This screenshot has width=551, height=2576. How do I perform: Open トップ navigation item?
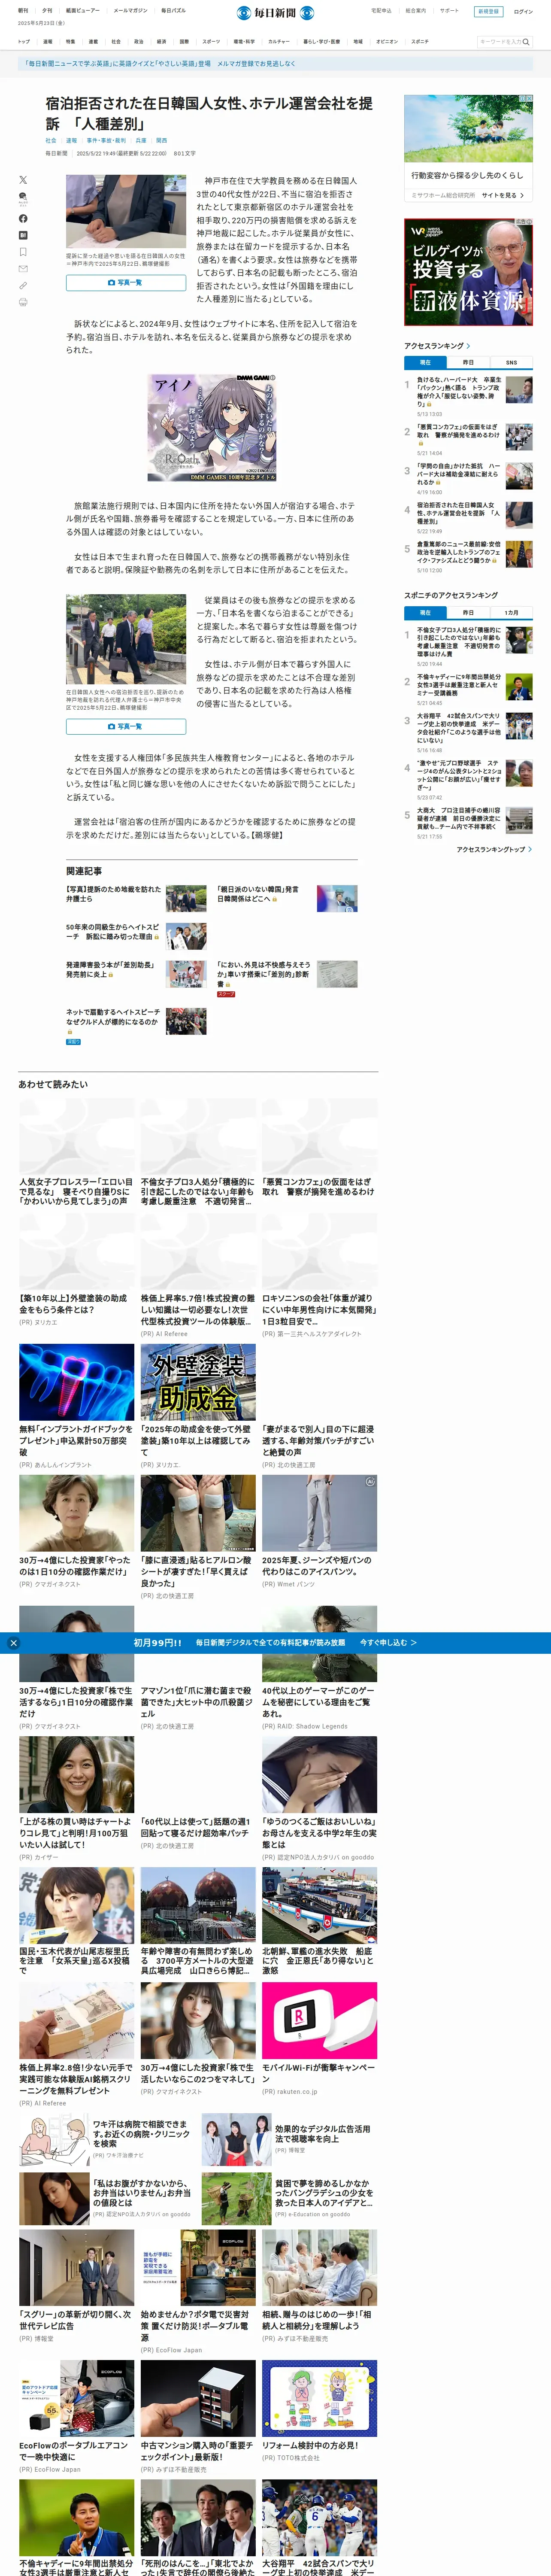coord(24,42)
